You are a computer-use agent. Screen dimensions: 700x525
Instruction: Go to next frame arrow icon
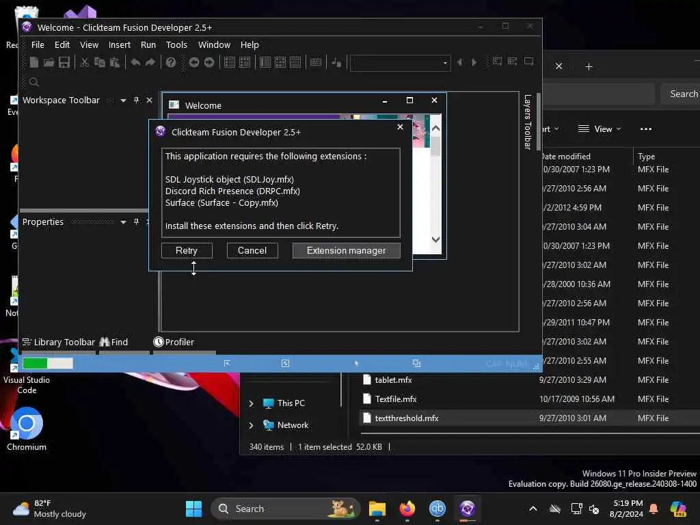(474, 62)
